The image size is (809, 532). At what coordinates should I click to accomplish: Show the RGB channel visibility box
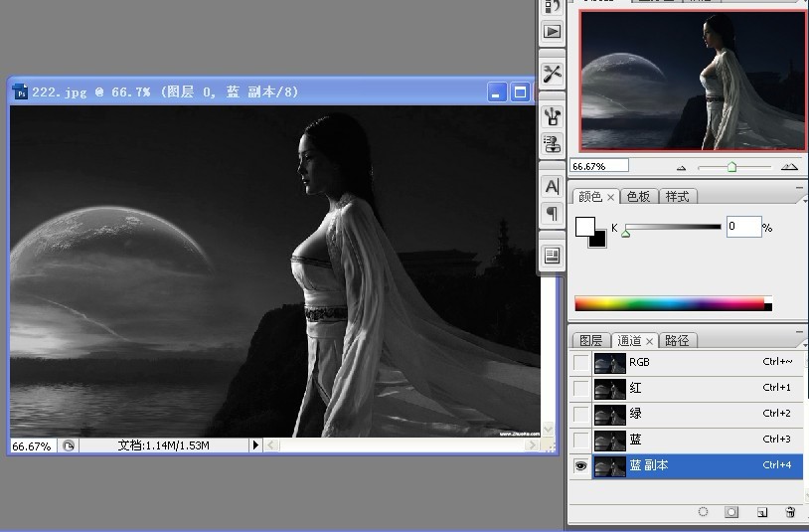580,363
